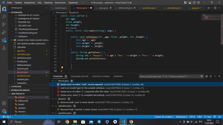
Task: Toggle primary sidebar layout button in title bar
Action: (185, 2)
